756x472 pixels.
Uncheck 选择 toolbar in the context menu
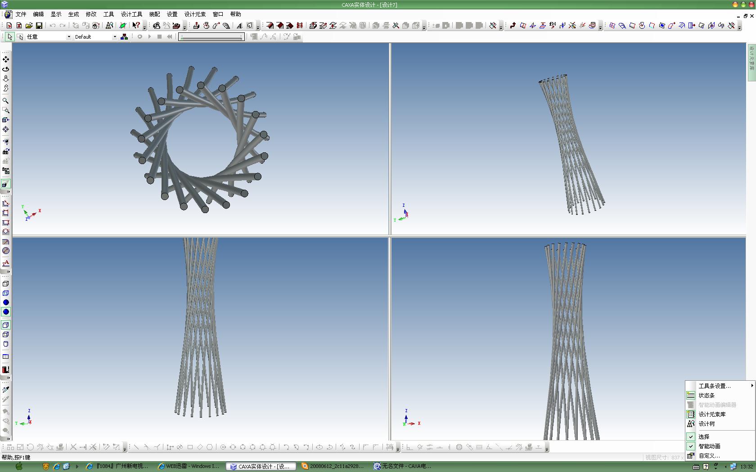720,436
